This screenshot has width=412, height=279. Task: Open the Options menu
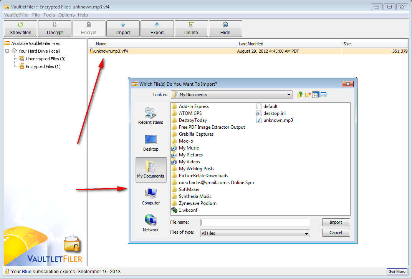66,15
